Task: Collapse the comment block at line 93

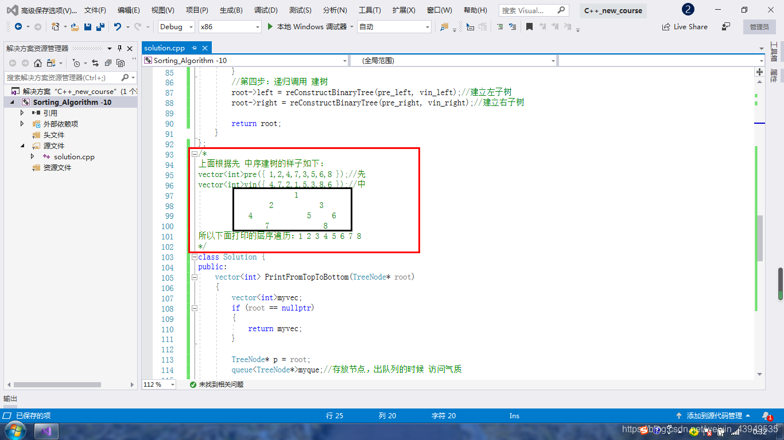Action: point(194,154)
